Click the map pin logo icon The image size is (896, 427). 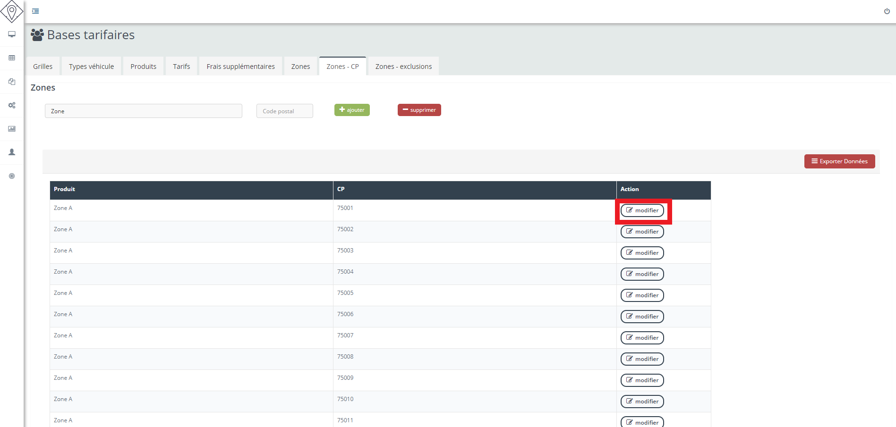coord(12,11)
